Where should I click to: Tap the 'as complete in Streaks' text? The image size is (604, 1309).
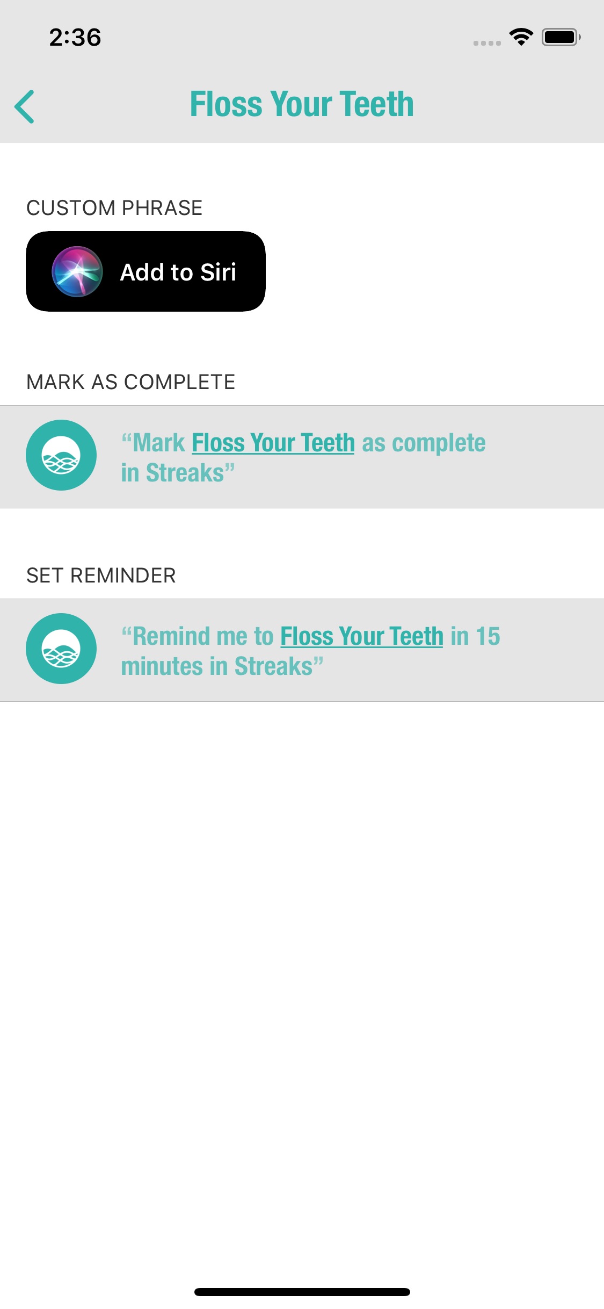click(x=303, y=458)
